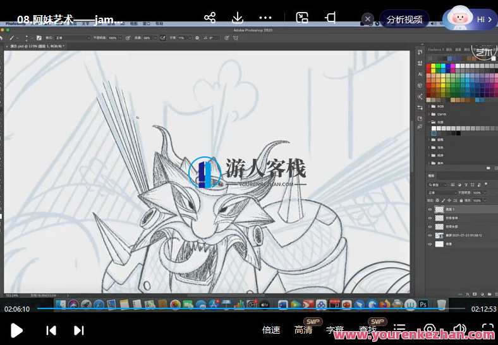The image size is (498, 345).
Task: Pick the black swatch in grayscale group
Action: pos(458,134)
